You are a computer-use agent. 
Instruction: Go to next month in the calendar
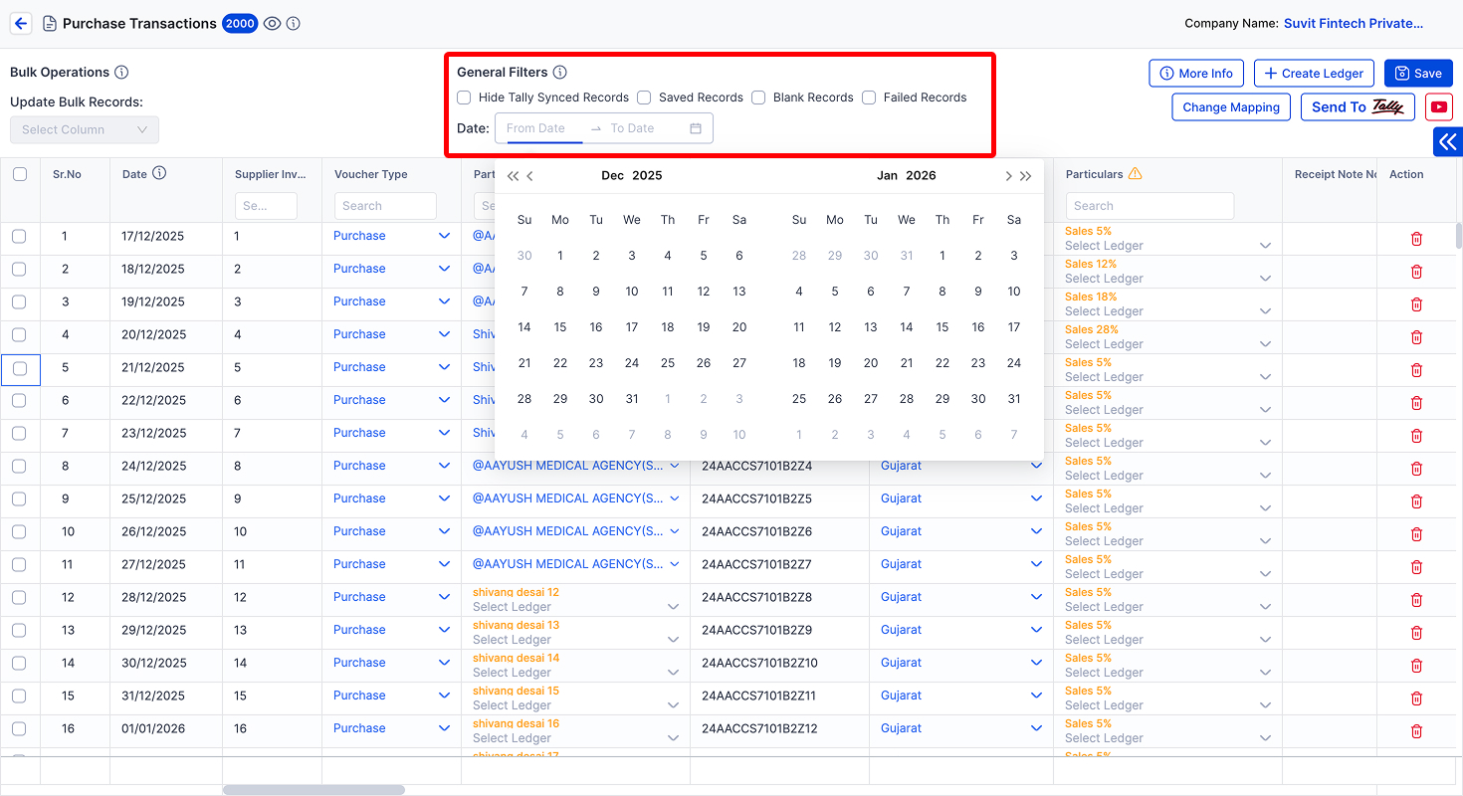[x=1008, y=176]
